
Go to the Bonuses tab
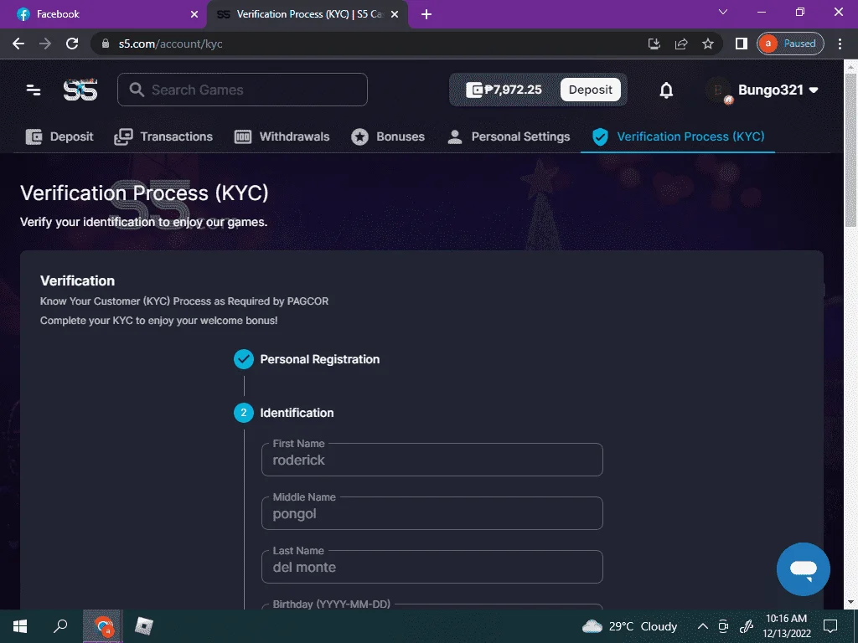388,136
